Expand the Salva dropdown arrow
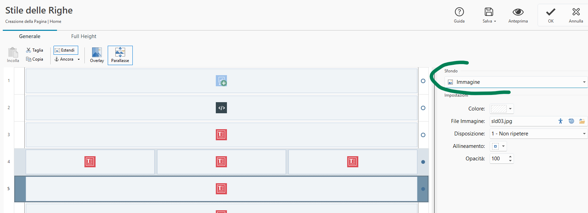The width and height of the screenshot is (588, 213). coord(495,21)
